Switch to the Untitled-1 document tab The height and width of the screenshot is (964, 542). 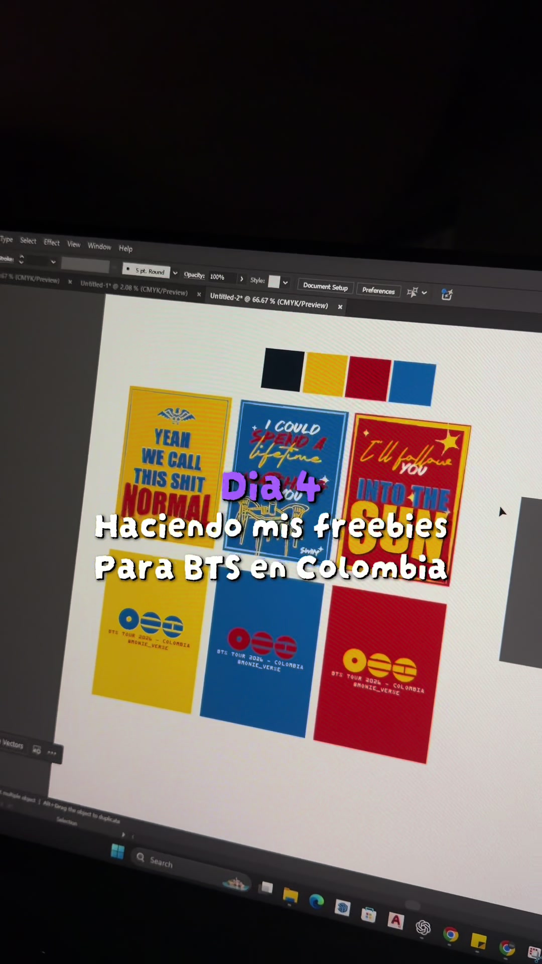point(134,288)
